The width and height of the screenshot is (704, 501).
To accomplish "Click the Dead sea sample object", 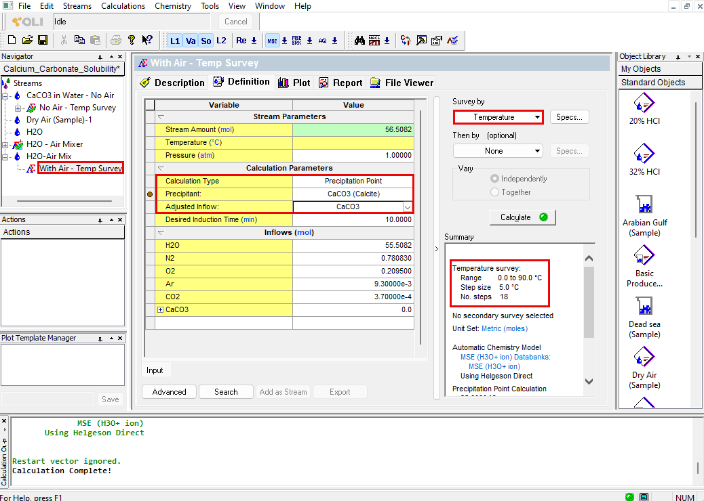I will (x=644, y=318).
